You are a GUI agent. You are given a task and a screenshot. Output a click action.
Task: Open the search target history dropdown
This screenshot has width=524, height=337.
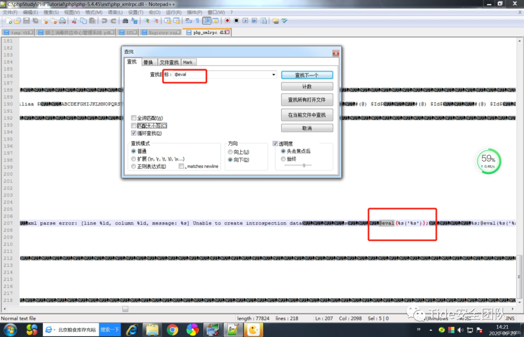tap(274, 75)
